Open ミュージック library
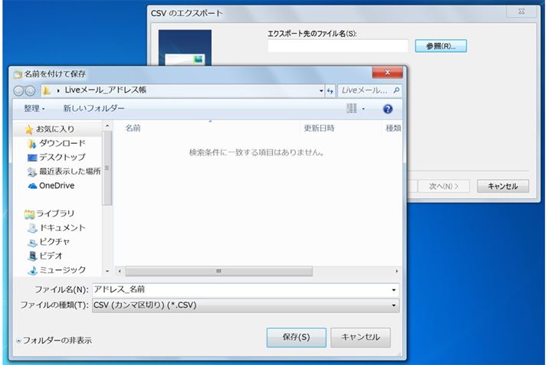This screenshot has width=548, height=365. coord(57,270)
